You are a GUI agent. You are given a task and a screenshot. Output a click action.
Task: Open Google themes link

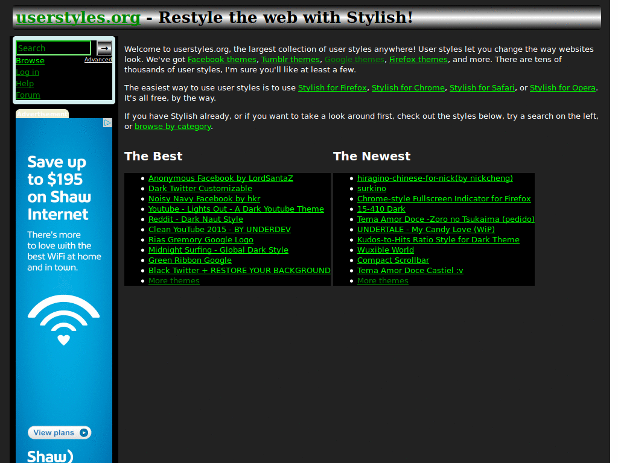tap(354, 60)
